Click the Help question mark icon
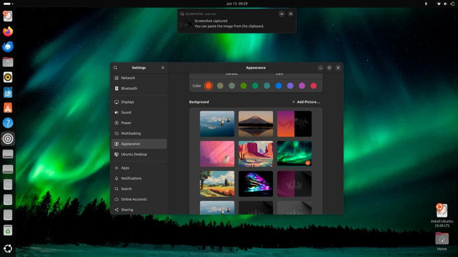 click(x=8, y=123)
